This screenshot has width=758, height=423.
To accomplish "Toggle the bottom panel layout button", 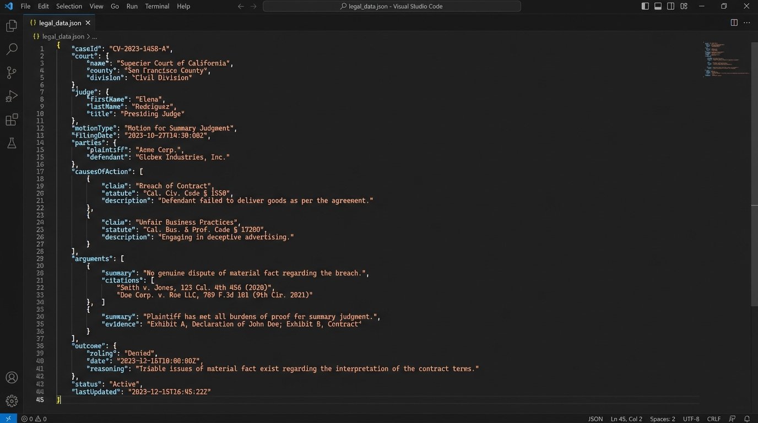I will 658,7.
